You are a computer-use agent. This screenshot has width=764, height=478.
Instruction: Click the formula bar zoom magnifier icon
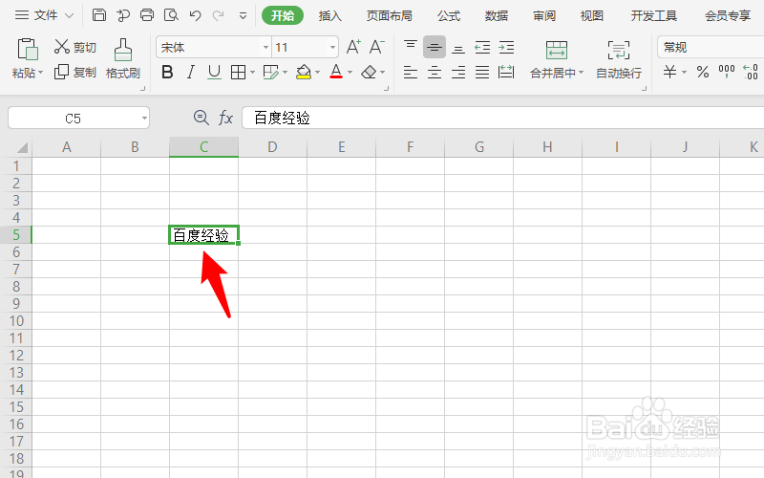pyautogui.click(x=201, y=118)
